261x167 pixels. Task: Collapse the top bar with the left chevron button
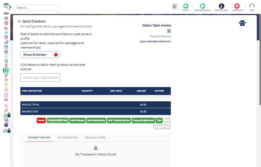(x=175, y=7)
